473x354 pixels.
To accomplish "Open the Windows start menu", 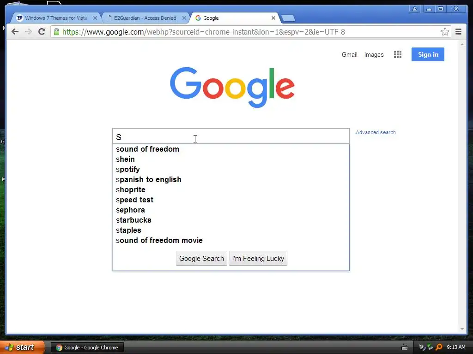I will tap(22, 348).
